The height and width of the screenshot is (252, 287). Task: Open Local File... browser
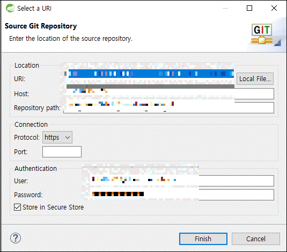(255, 79)
